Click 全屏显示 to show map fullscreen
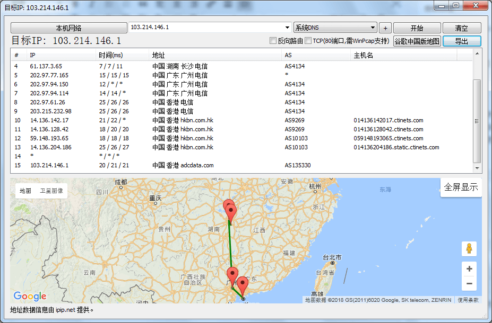The image size is (492, 323). pyautogui.click(x=461, y=187)
